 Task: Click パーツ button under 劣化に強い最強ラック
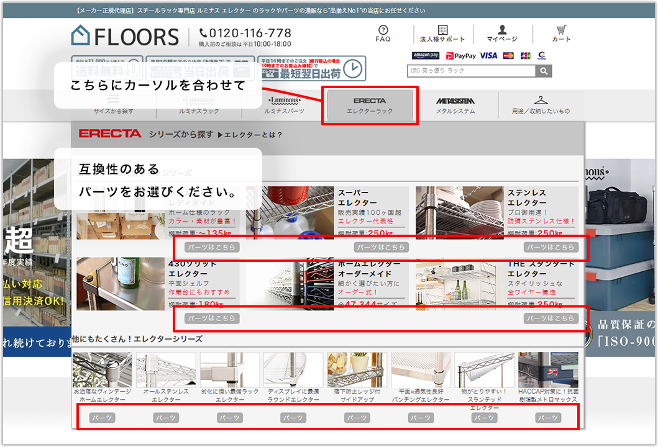point(229,418)
